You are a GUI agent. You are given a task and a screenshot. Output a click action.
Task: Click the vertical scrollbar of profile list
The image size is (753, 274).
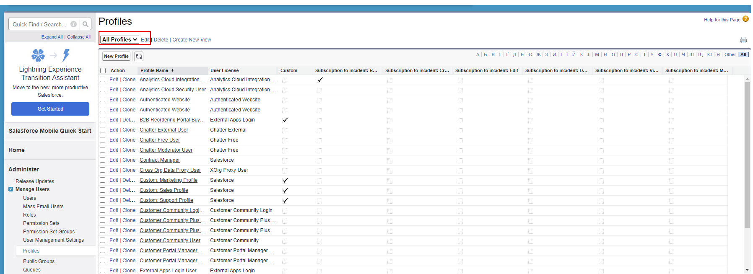[747, 155]
